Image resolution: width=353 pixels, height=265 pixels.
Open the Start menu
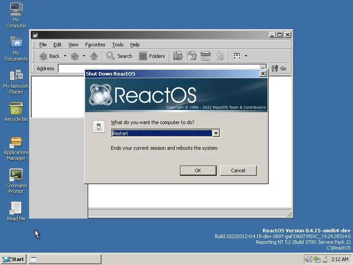[x=14, y=259]
